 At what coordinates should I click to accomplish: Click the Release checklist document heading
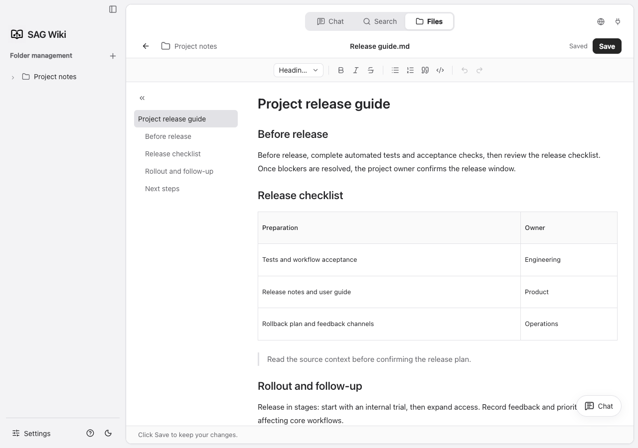point(300,195)
